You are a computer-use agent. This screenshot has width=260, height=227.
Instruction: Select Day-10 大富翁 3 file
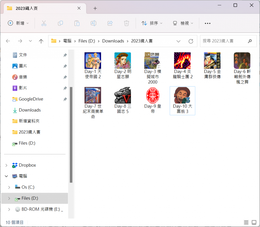(182, 101)
